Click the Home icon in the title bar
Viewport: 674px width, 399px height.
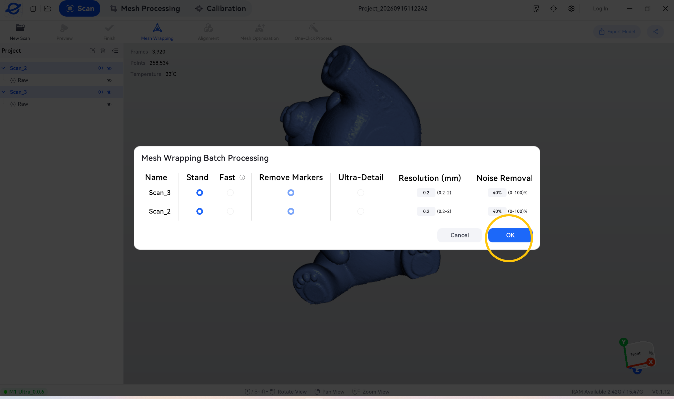tap(33, 9)
